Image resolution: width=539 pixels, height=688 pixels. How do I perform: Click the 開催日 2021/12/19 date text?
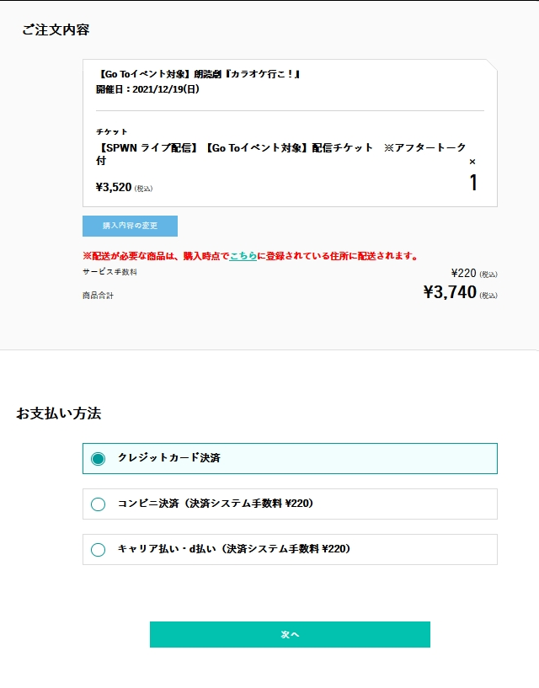[x=148, y=89]
